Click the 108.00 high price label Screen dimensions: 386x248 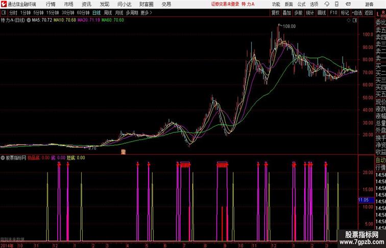[289, 26]
